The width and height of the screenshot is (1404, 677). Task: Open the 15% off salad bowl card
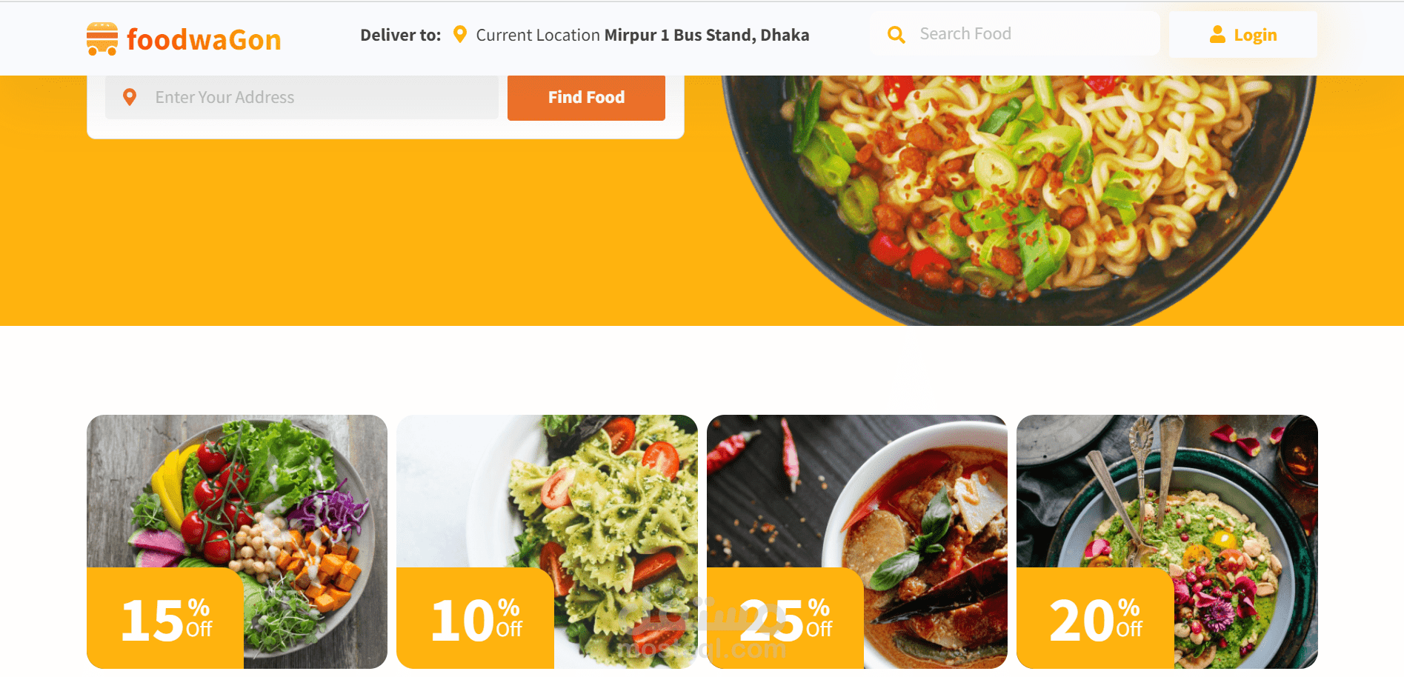237,541
